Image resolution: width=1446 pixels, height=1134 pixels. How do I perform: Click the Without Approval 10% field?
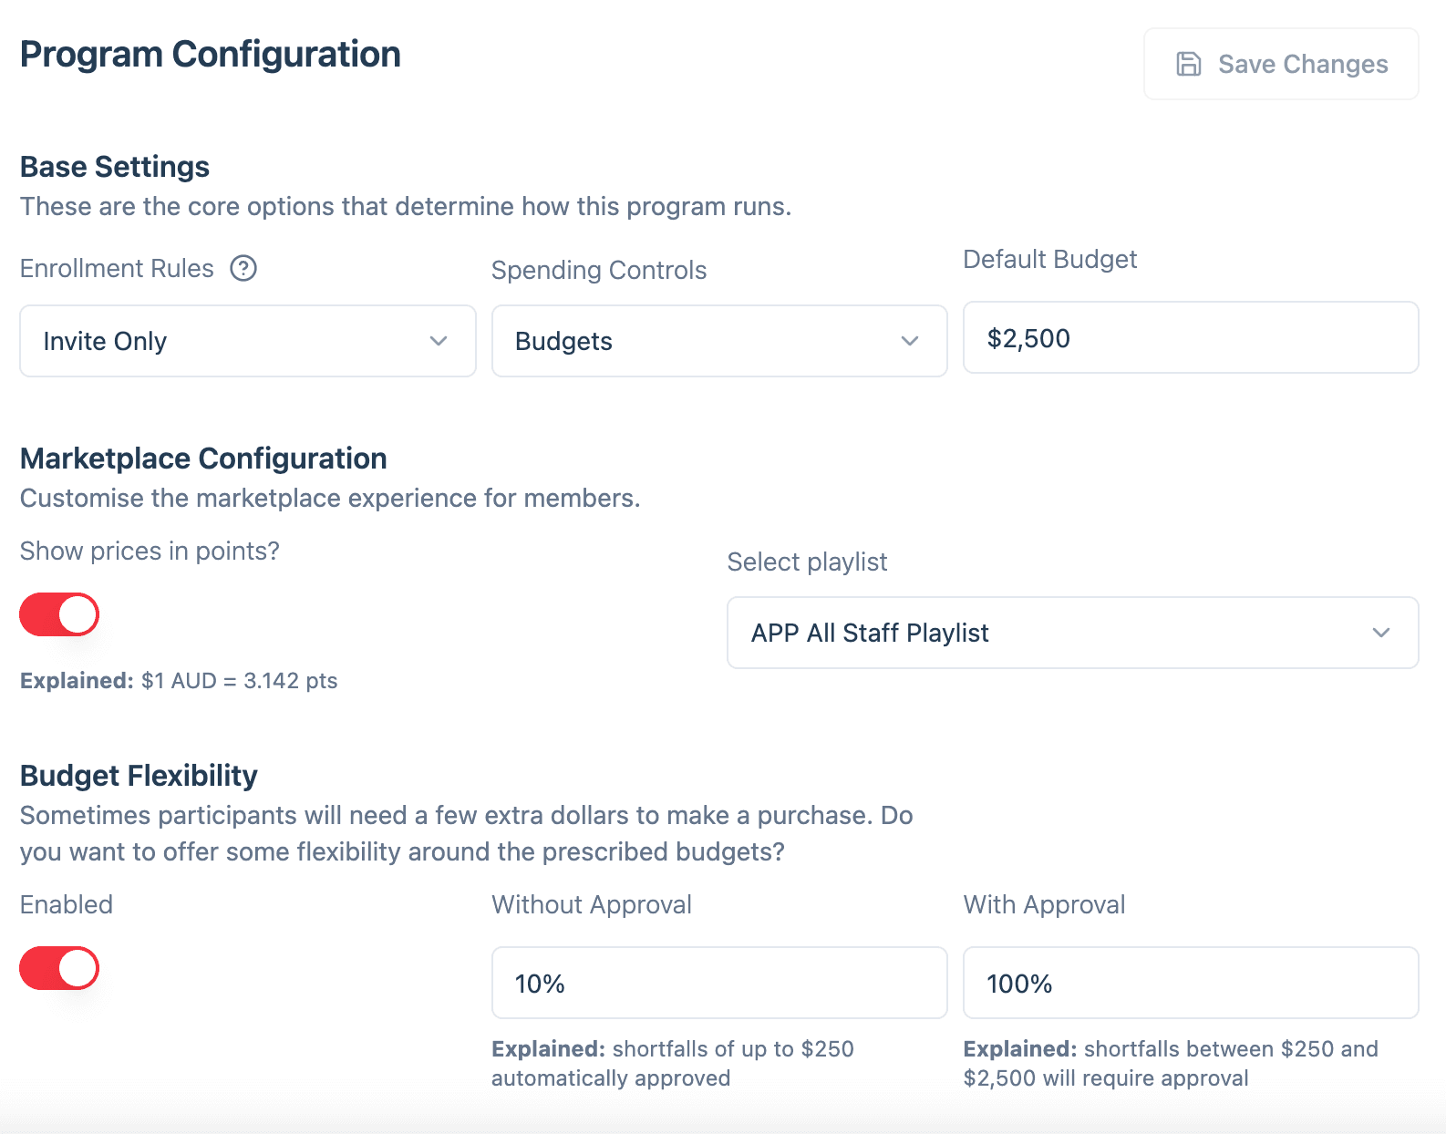click(718, 984)
